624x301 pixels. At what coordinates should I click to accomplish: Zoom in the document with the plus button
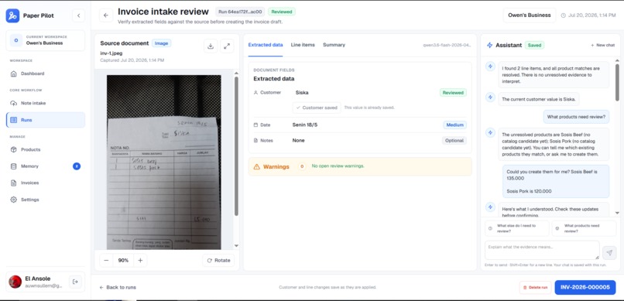click(x=140, y=261)
